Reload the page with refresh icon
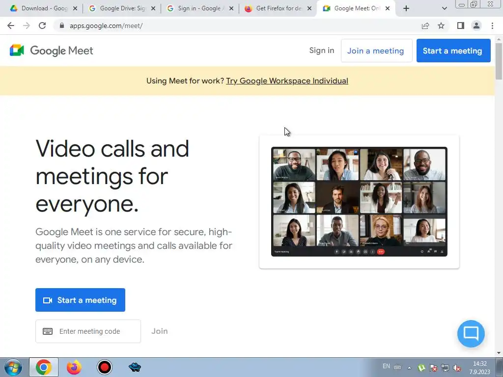 click(42, 26)
